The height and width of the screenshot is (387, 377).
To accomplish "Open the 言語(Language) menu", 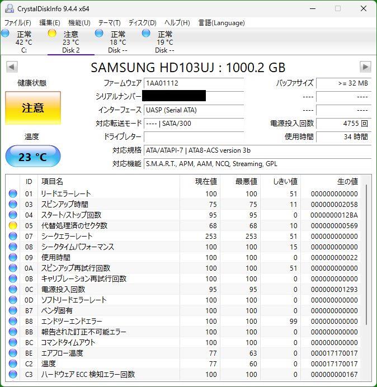I will pos(222,23).
